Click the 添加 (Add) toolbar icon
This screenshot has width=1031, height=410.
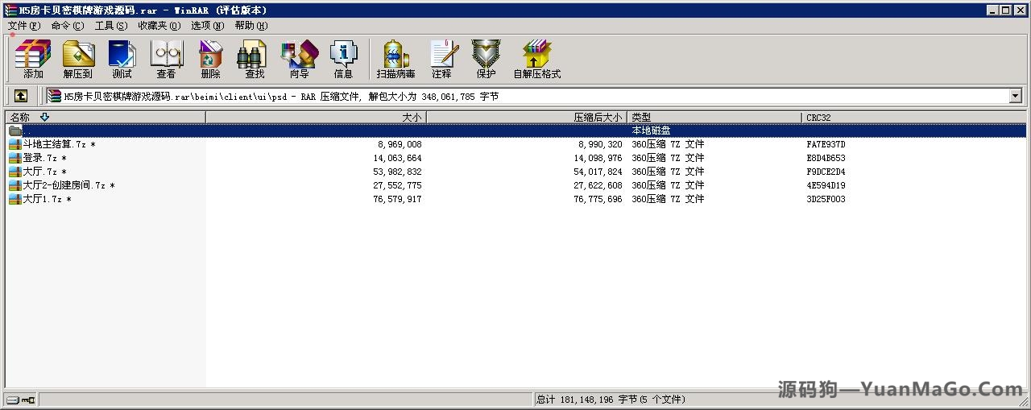[33, 59]
